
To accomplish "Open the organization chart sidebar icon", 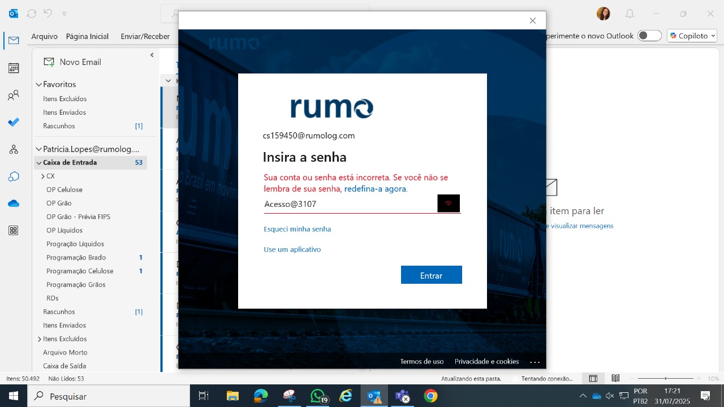I will 14,149.
